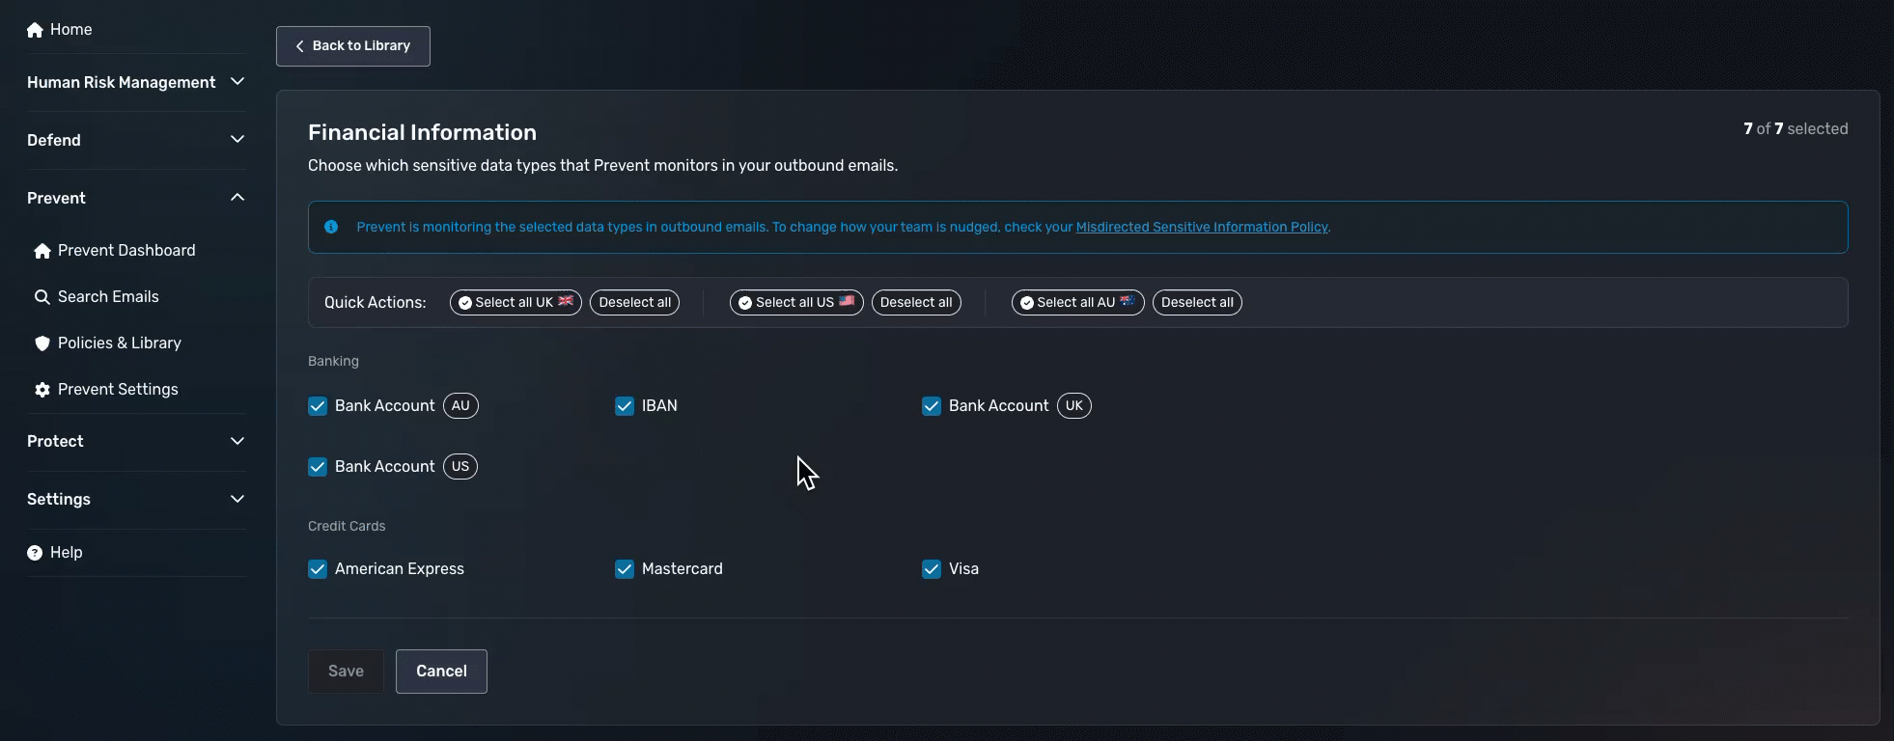This screenshot has width=1894, height=741.
Task: Click the Policies & Library shield icon
Action: pos(42,343)
